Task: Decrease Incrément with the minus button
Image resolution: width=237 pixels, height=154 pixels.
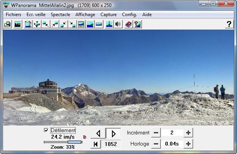Action: (156, 133)
